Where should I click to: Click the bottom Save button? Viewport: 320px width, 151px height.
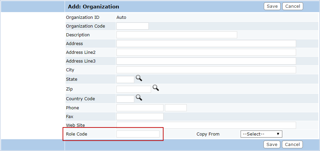[272, 145]
